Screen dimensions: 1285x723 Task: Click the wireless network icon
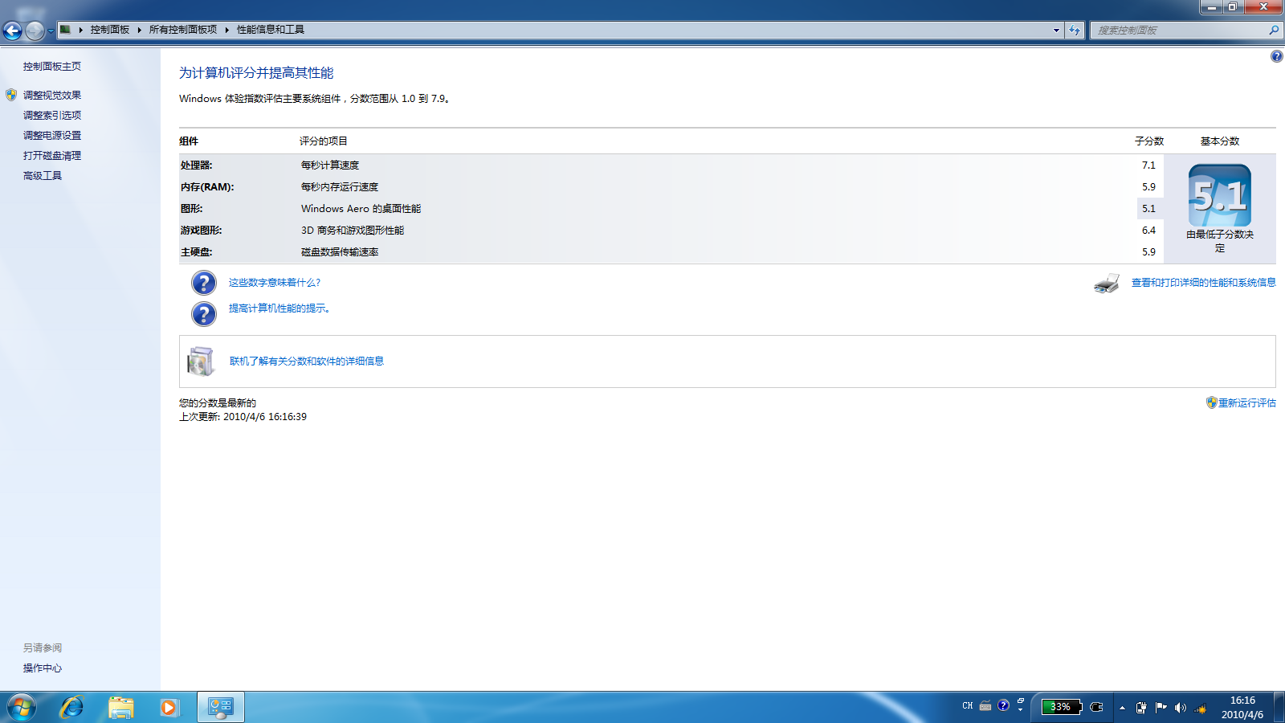click(x=1201, y=709)
